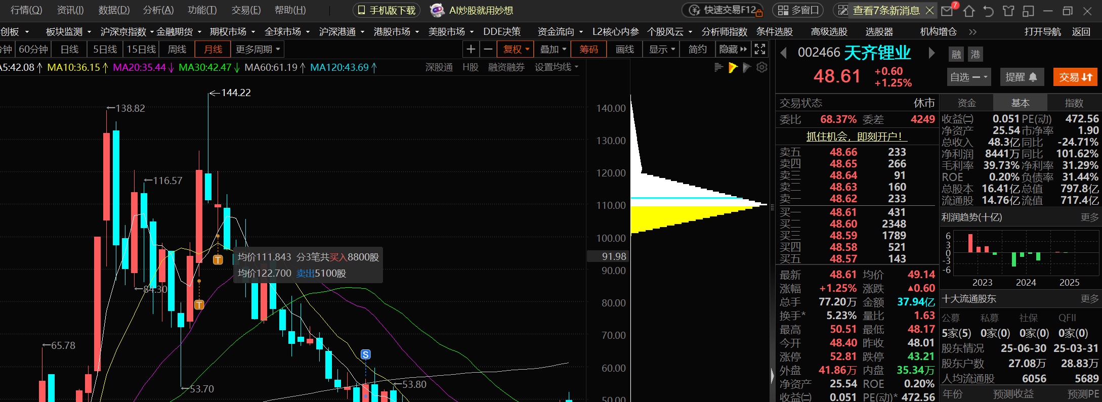
Task: Click the gray flame chip icon
Action: (x=747, y=67)
